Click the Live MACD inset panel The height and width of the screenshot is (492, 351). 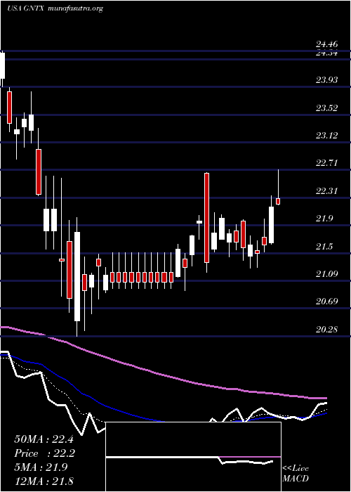(193, 457)
